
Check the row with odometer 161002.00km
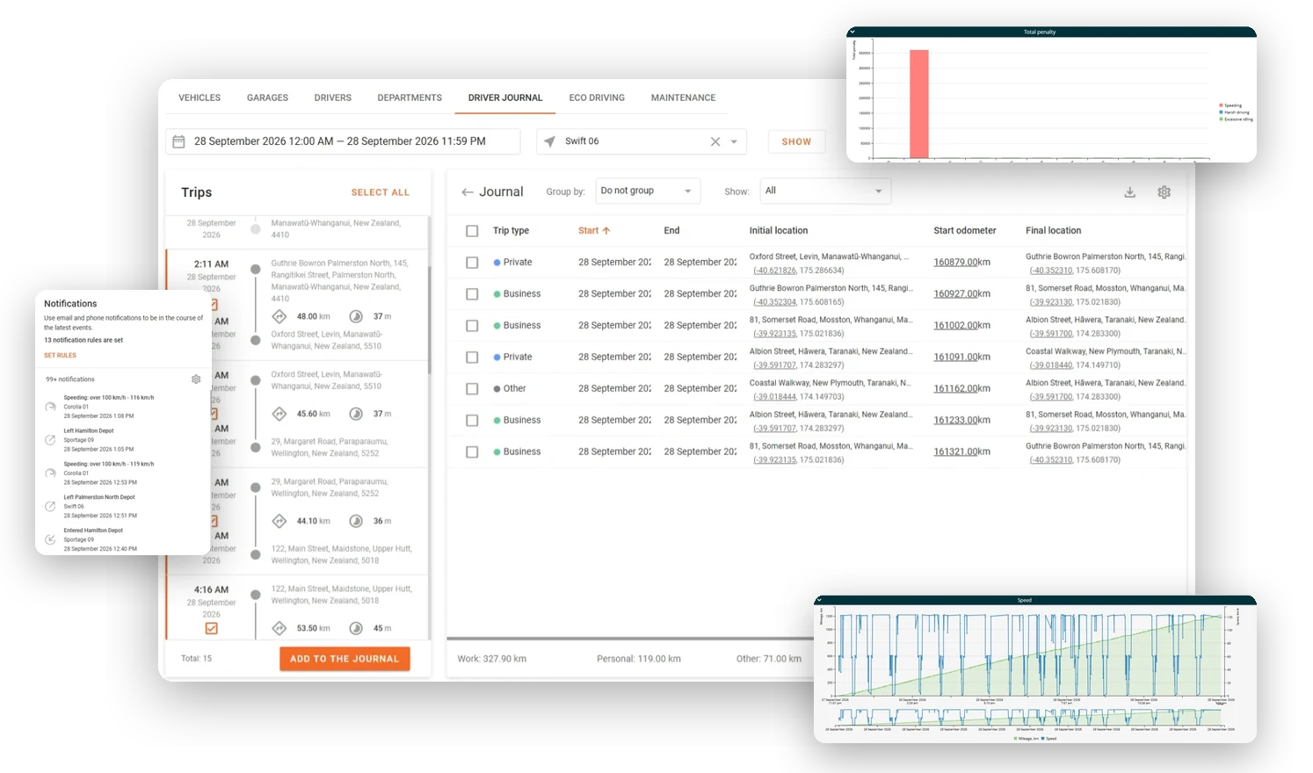(472, 326)
